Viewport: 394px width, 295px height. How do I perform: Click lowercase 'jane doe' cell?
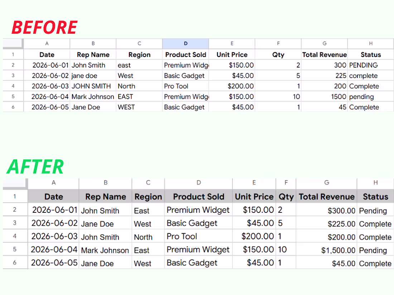(93, 76)
